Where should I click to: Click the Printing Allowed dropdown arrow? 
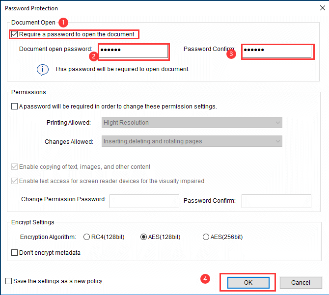pyautogui.click(x=278, y=122)
